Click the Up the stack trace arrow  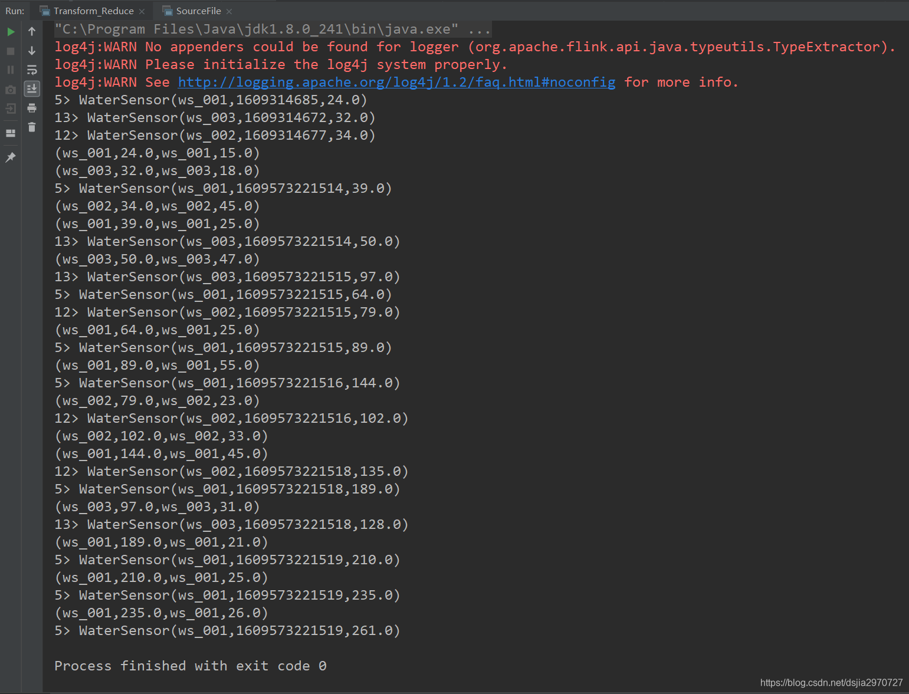pos(32,31)
